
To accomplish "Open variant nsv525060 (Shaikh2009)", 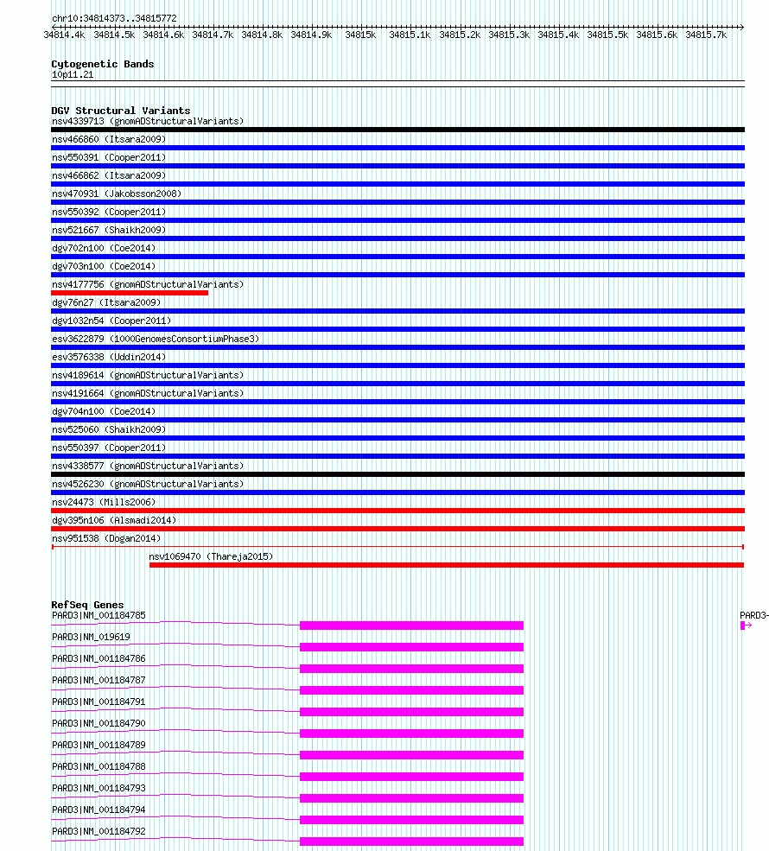I will coord(109,430).
